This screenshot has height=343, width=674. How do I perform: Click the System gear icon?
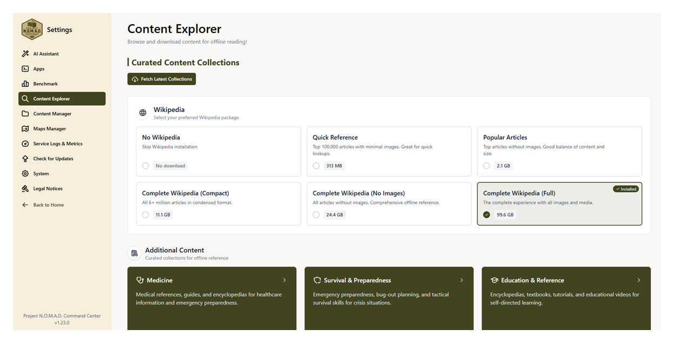(x=25, y=174)
